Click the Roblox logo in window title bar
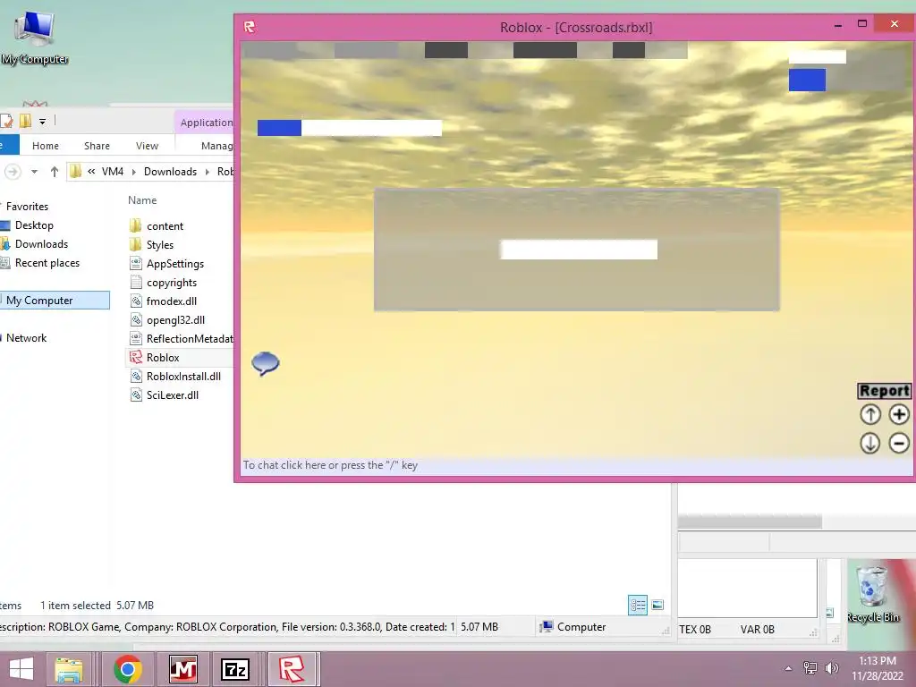The image size is (916, 687). [250, 27]
